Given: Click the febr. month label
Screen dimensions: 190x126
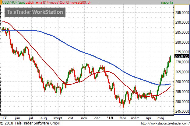Looking at the screenshot, I should (x=123, y=118).
